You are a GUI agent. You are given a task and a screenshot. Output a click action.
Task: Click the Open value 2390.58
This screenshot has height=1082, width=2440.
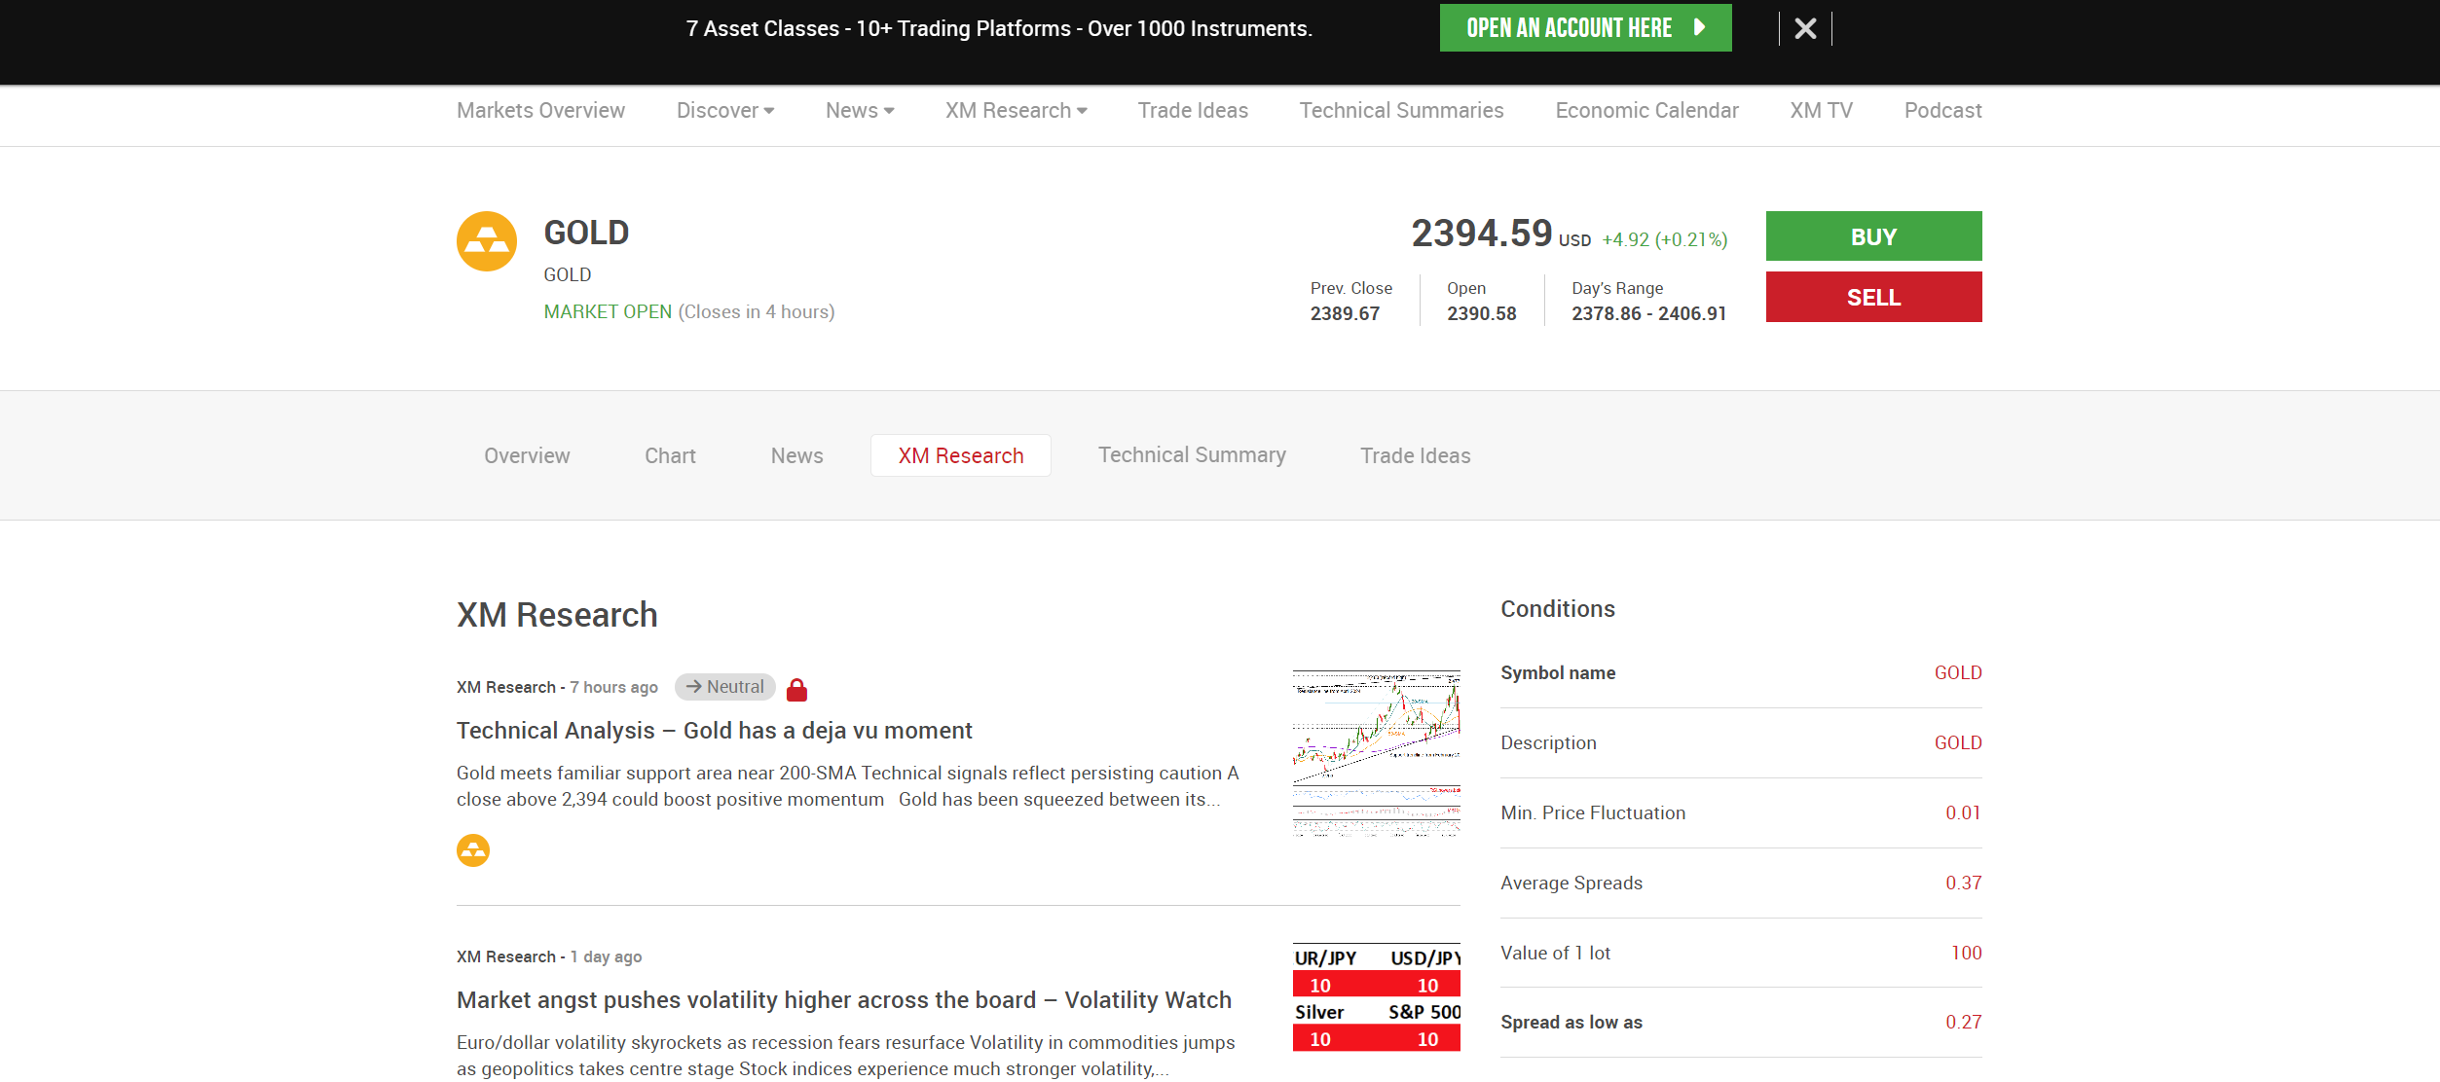point(1481,313)
